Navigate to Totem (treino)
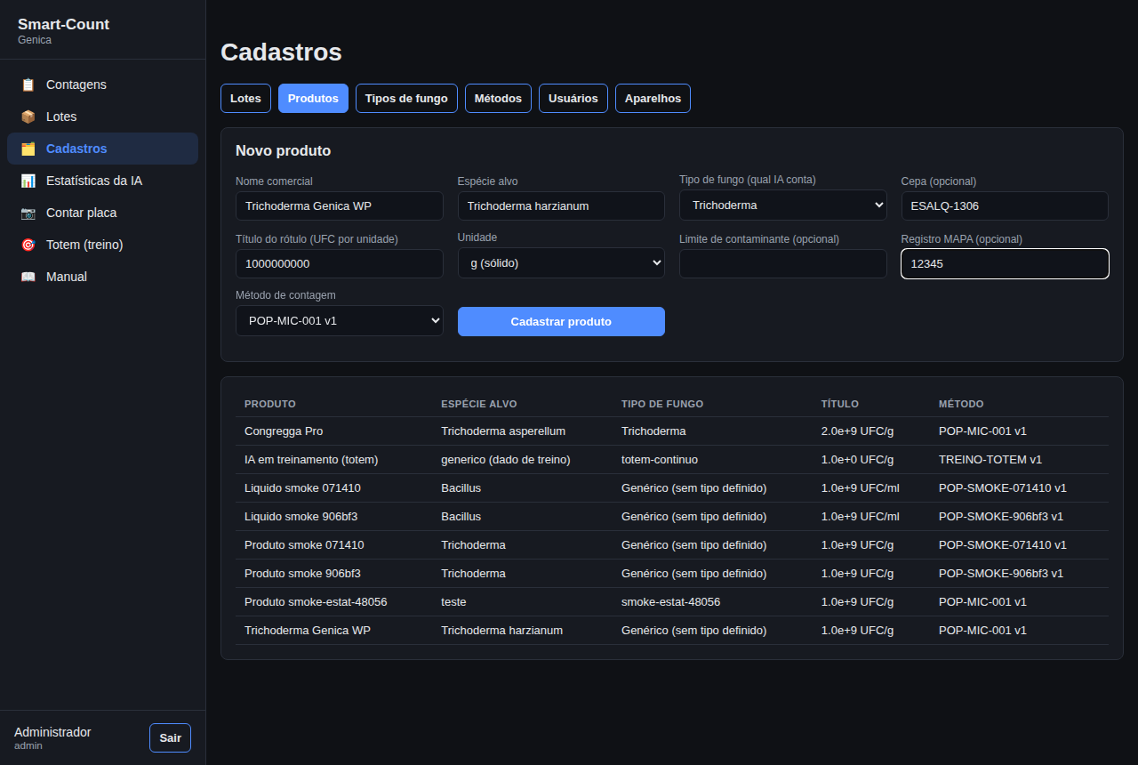1138x765 pixels. (x=103, y=245)
